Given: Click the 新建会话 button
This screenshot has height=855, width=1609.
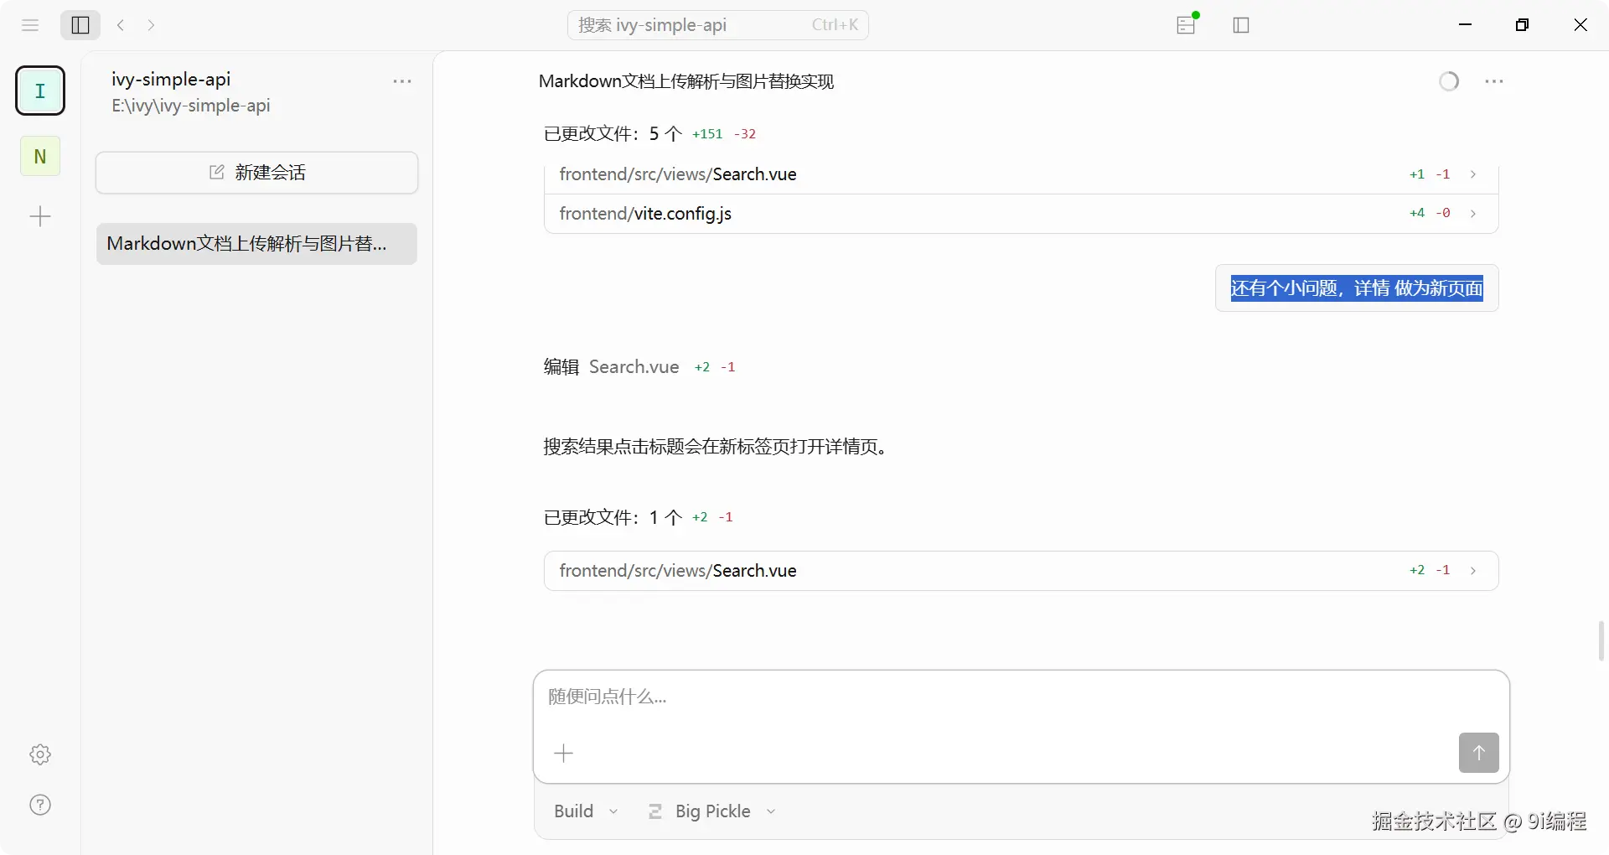Looking at the screenshot, I should point(256,173).
